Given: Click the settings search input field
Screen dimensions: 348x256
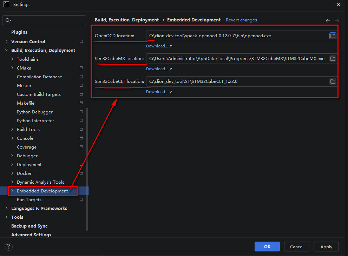Looking at the screenshot, I should point(44,20).
